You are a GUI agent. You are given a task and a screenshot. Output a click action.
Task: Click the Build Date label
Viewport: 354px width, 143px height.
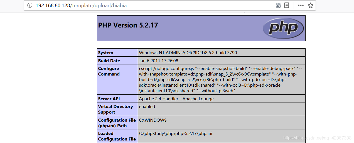(109, 61)
